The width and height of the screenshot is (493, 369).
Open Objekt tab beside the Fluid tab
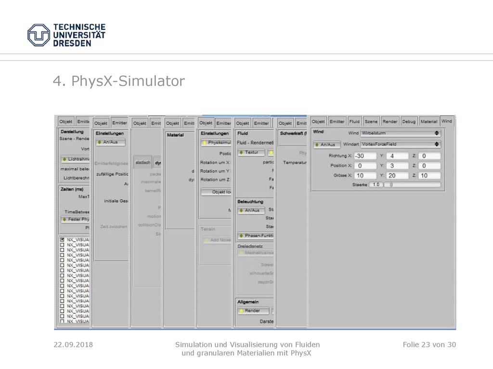pos(318,122)
